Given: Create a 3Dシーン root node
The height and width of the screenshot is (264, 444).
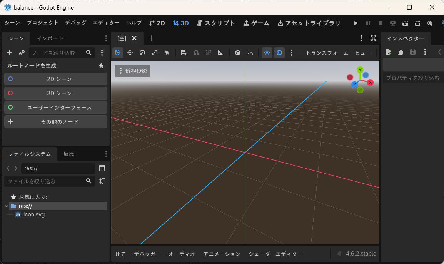Looking at the screenshot, I should coord(55,93).
